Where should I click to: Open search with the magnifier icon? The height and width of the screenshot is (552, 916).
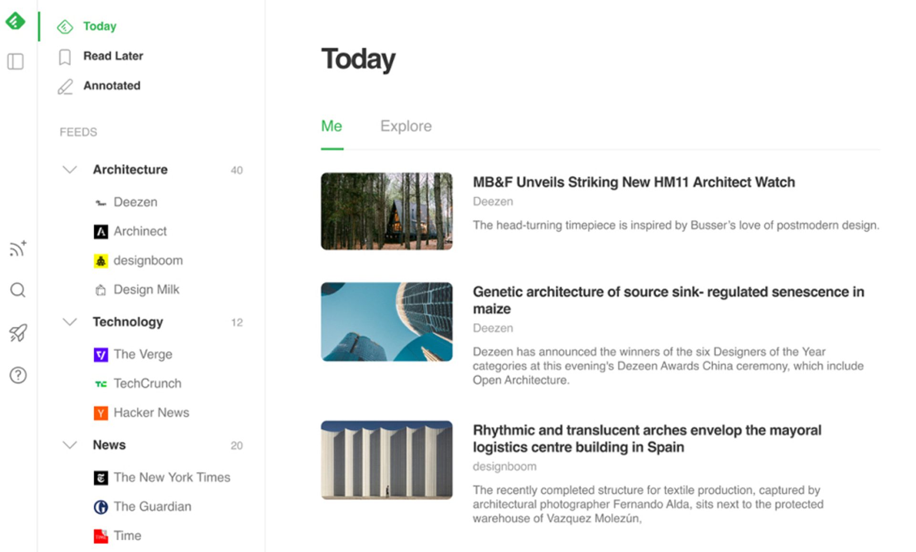click(18, 290)
